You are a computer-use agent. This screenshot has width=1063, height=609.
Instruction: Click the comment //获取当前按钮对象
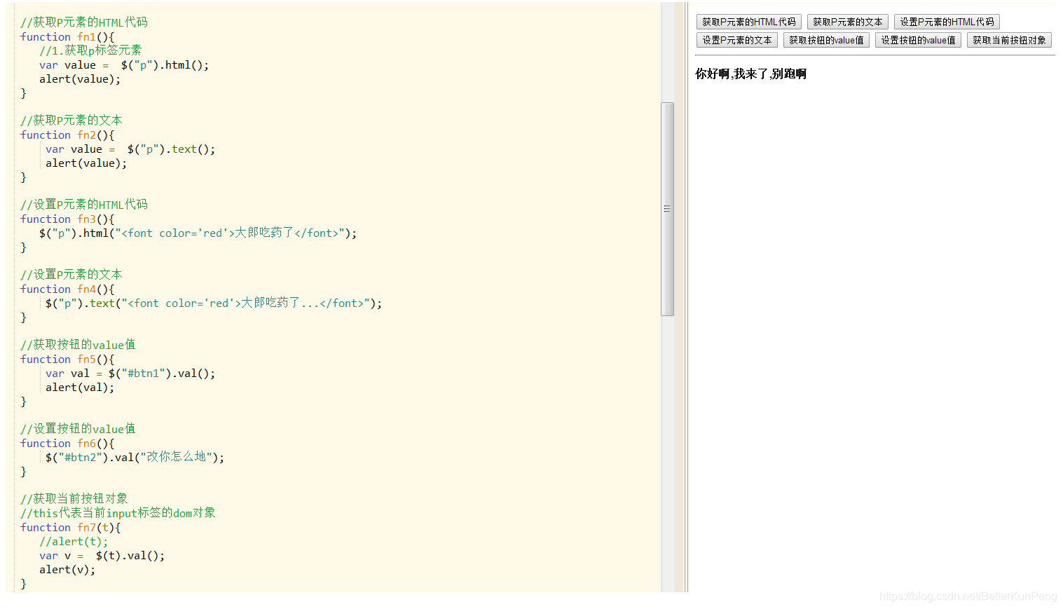(x=74, y=499)
